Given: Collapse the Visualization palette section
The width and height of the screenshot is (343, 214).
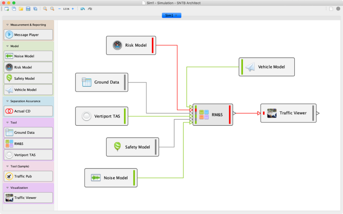Looking at the screenshot, I should (7, 188).
